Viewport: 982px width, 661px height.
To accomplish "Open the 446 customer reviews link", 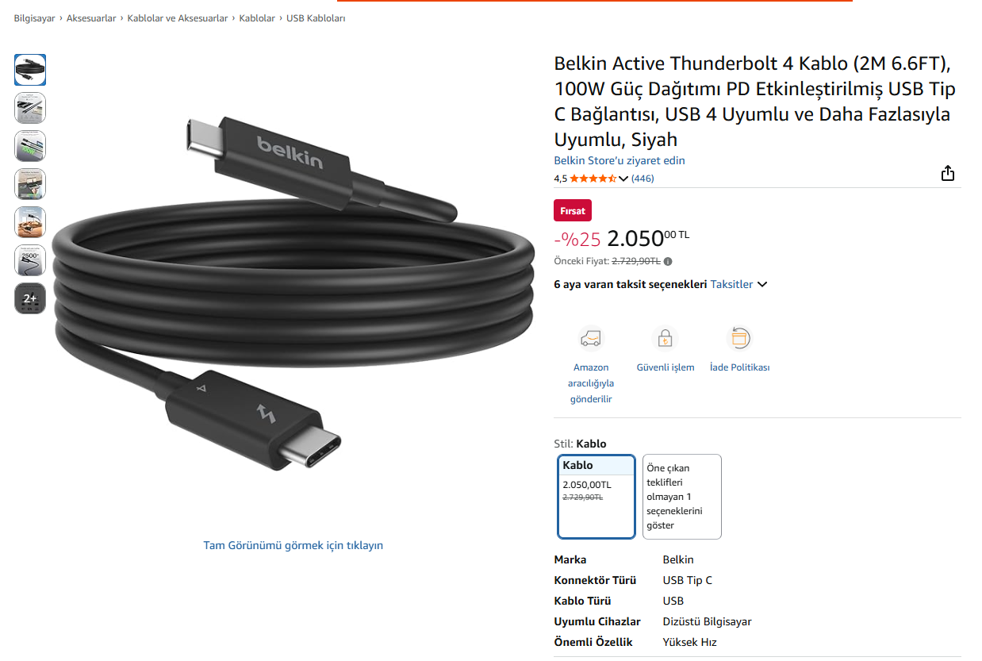I will [643, 179].
